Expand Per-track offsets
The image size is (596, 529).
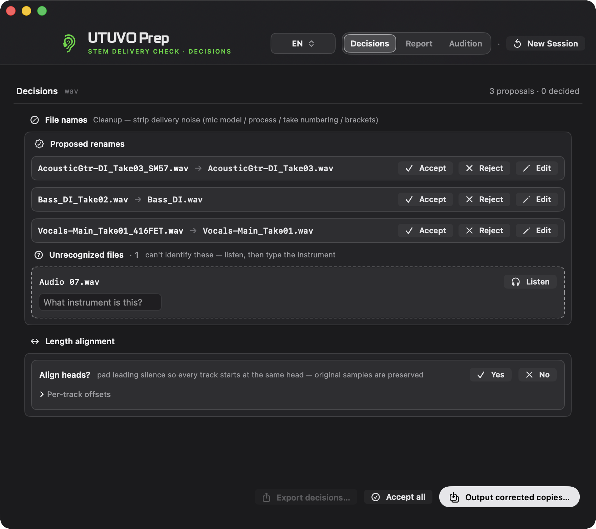pos(75,394)
